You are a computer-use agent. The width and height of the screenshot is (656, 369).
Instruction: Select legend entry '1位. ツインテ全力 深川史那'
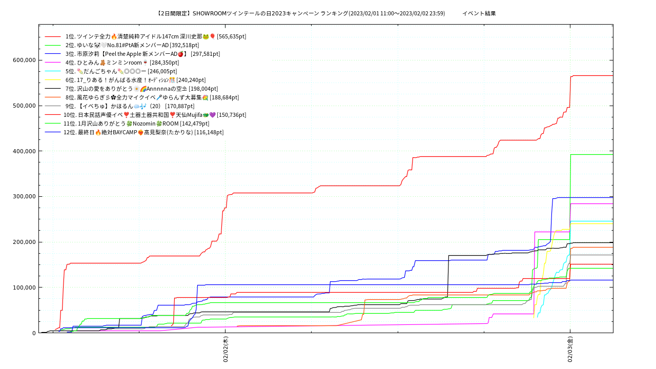155,36
